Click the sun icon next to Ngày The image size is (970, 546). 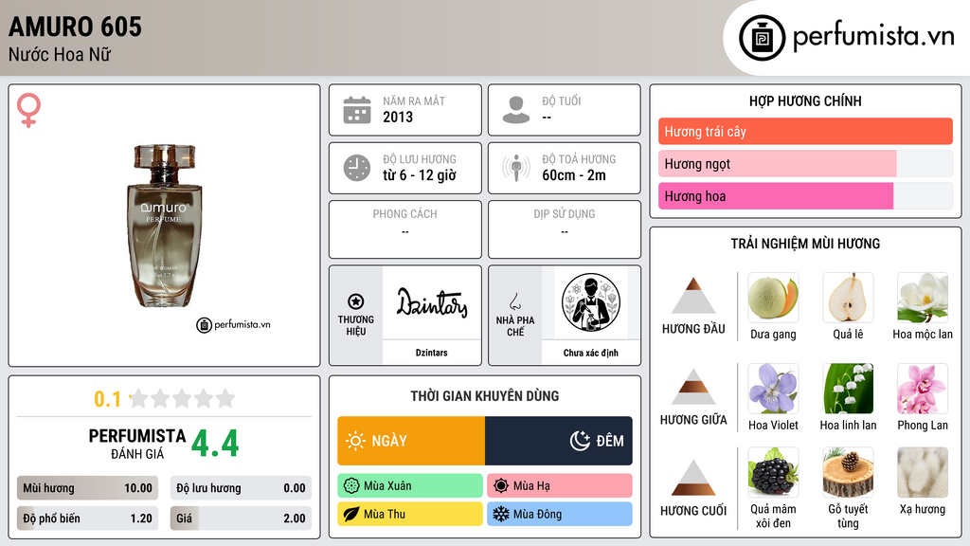356,441
